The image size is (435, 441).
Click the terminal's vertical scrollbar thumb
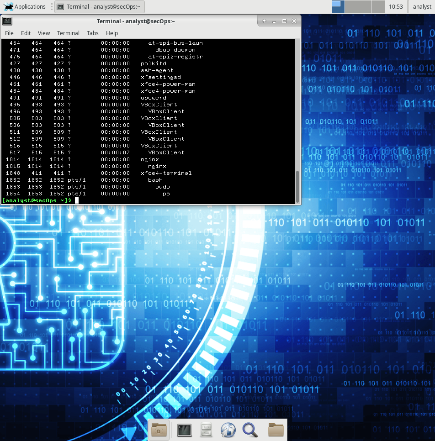point(298,186)
